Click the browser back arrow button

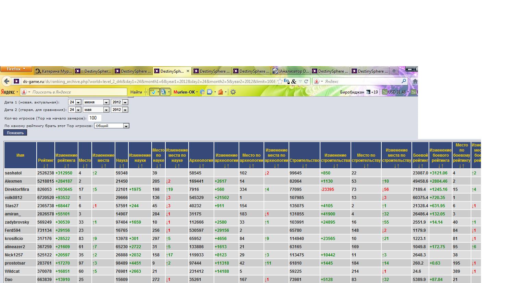[7, 81]
